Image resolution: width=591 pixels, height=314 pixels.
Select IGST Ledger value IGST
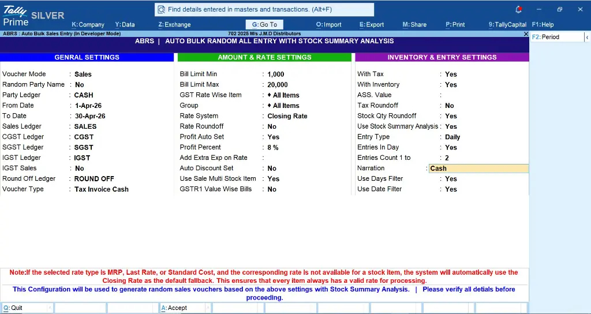pyautogui.click(x=82, y=158)
